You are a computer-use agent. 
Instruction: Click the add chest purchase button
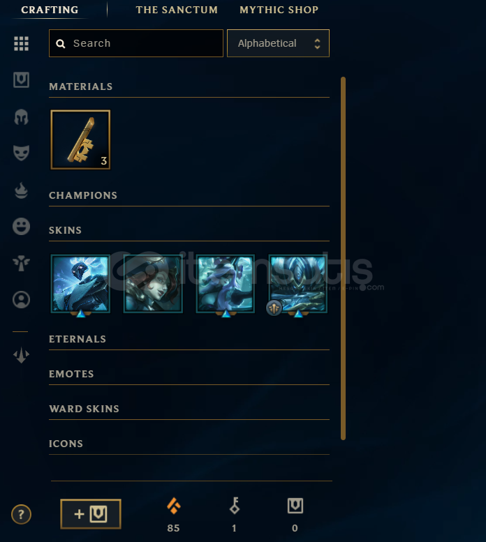(x=91, y=514)
